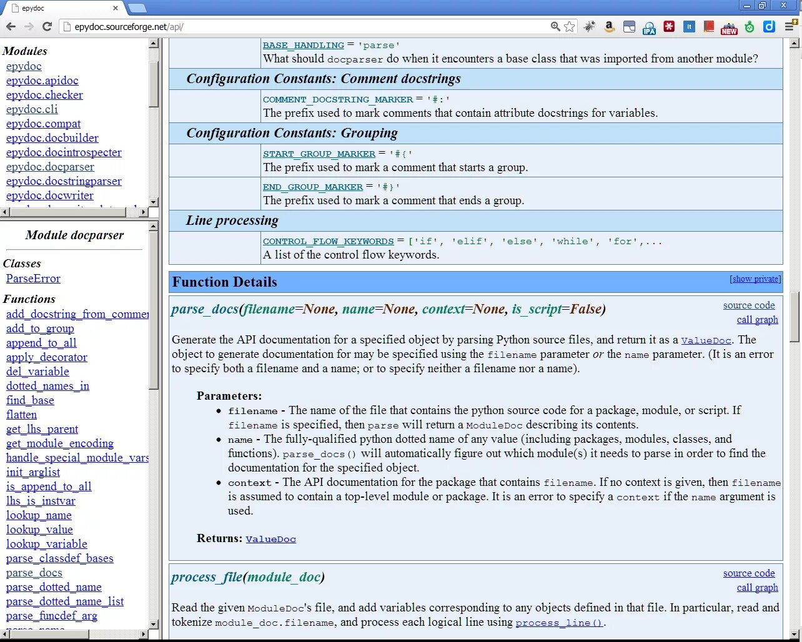Go back with the browser back arrow
The width and height of the screenshot is (802, 642).
point(11,26)
